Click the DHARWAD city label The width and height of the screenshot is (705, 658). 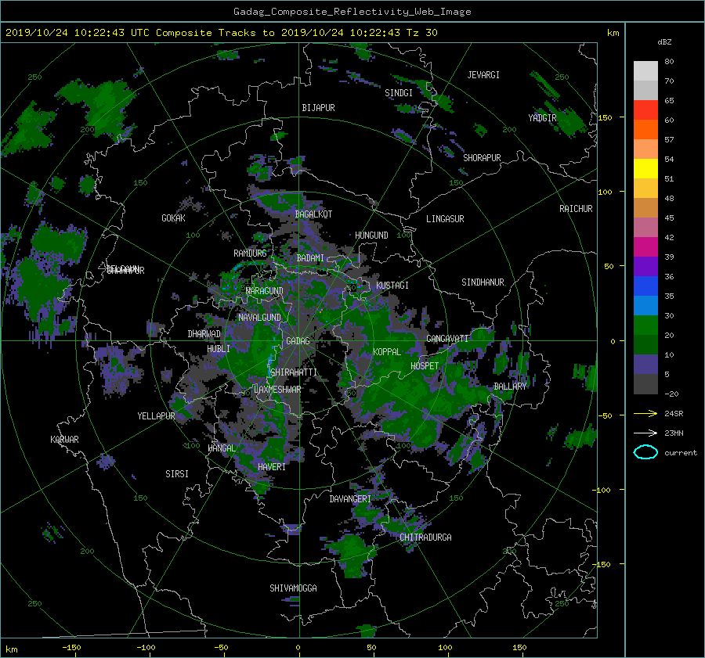[204, 334]
